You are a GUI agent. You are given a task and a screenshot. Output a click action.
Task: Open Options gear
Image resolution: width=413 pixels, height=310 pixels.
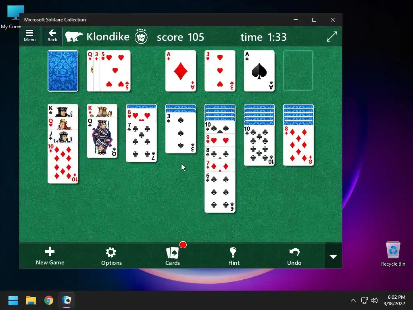pos(111,256)
